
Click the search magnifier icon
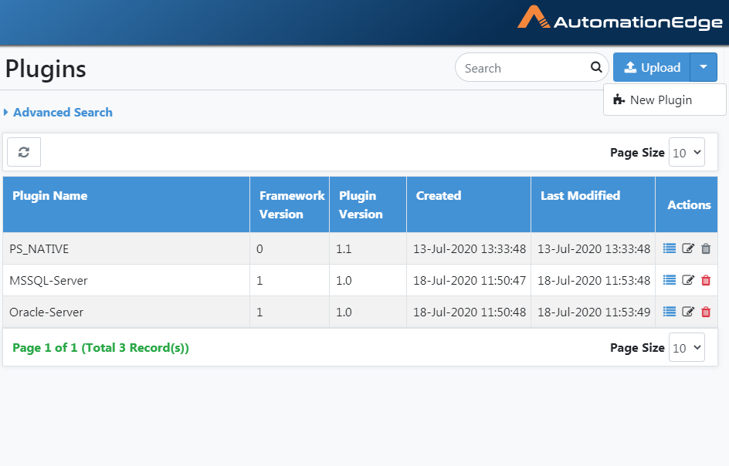pos(596,67)
